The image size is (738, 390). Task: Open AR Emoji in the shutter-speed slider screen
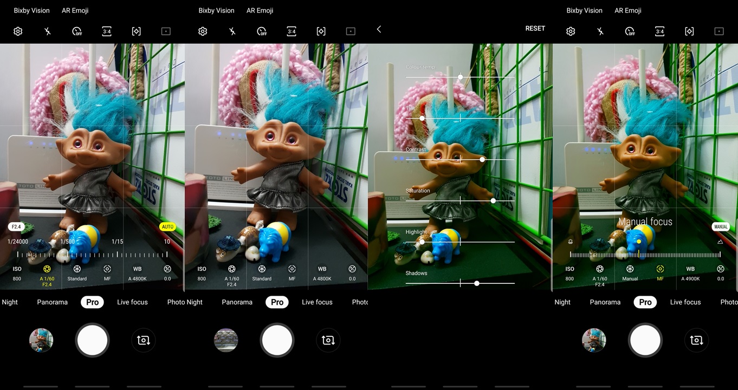coord(75,10)
